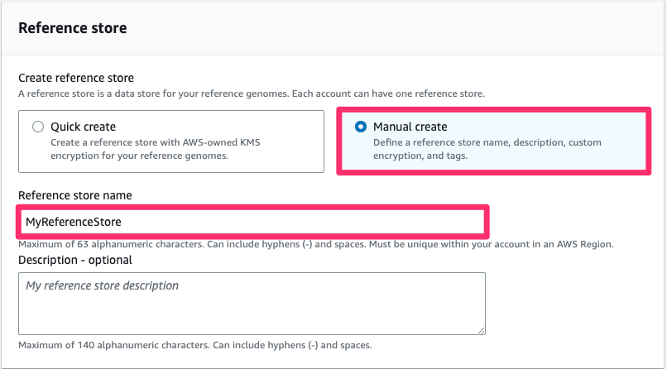The image size is (667, 369).
Task: Focus the Description optional text area
Action: coord(252,304)
